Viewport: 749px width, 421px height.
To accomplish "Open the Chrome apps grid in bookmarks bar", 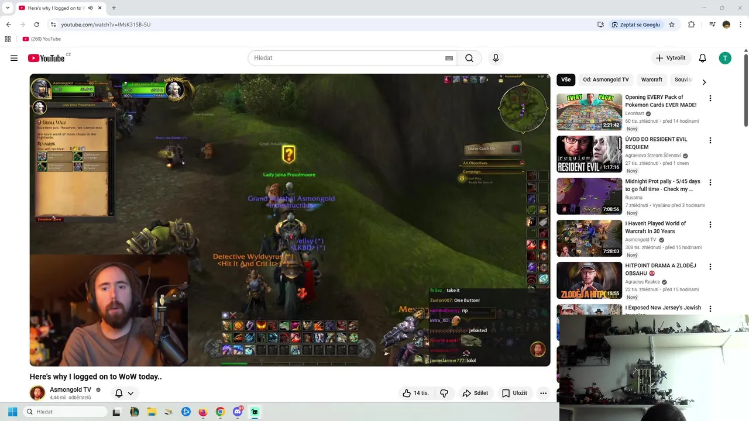I will pos(8,39).
